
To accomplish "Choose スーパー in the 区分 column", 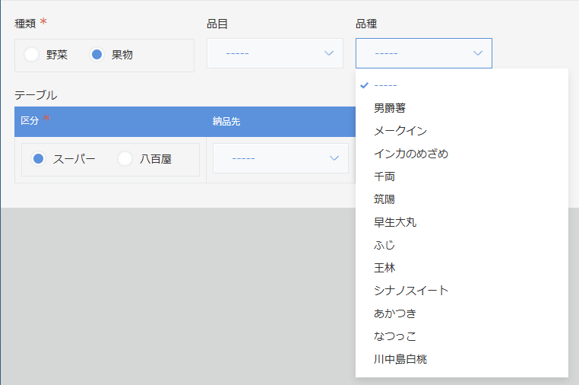I will click(x=39, y=159).
